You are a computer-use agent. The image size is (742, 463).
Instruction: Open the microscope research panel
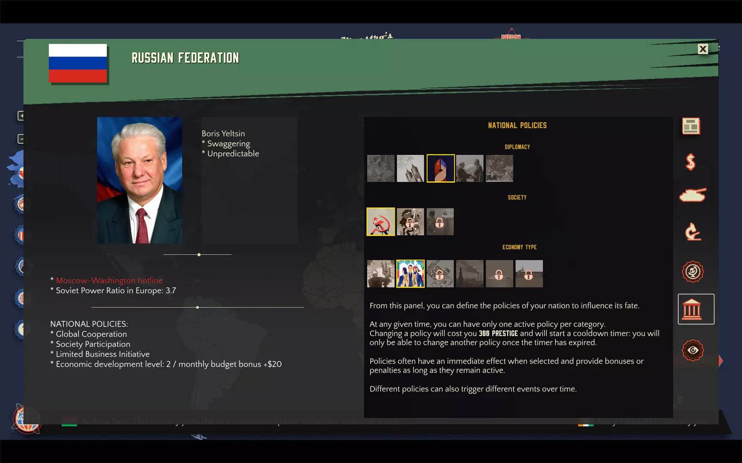click(692, 232)
